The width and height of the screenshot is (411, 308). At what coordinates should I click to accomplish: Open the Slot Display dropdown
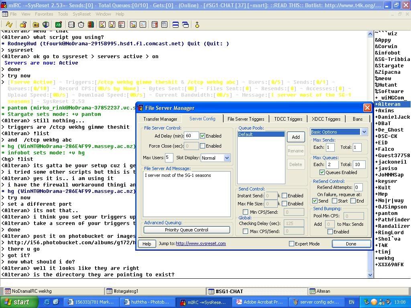point(227,158)
